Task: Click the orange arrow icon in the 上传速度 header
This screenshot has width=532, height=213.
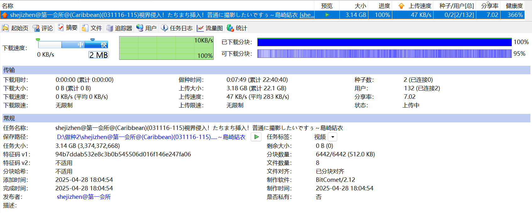Action: [x=401, y=6]
